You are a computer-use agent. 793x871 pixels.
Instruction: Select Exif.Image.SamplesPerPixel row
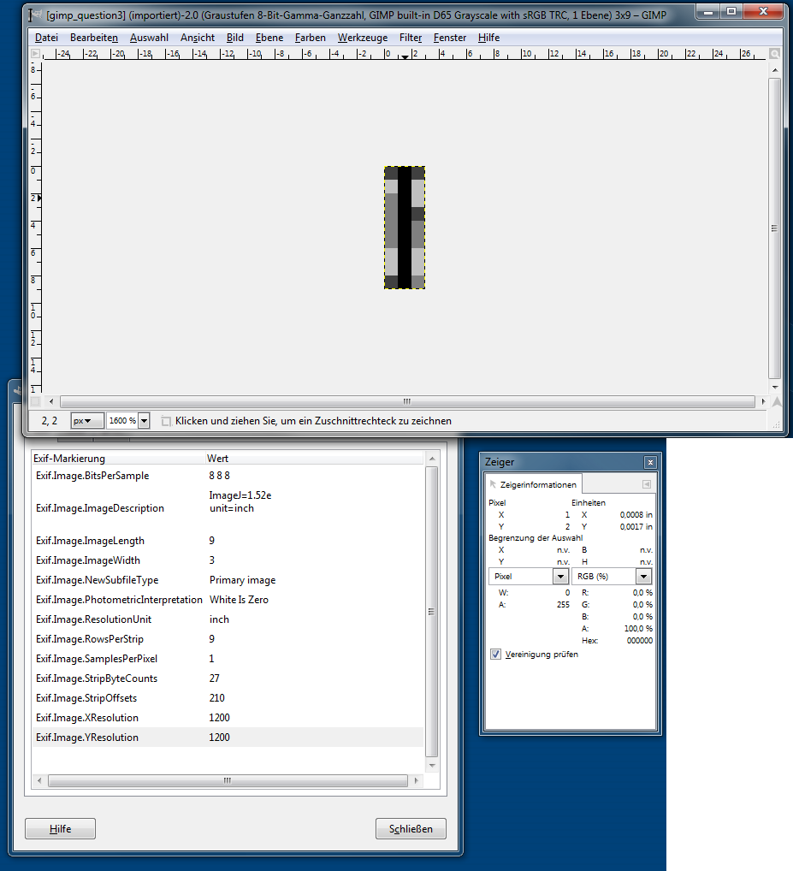coord(228,658)
